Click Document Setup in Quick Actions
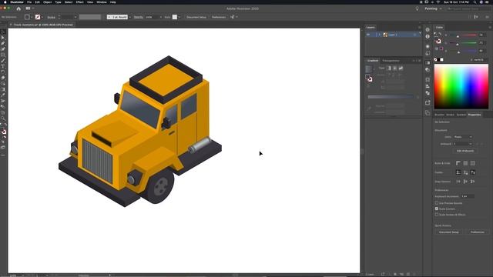Image resolution: width=493 pixels, height=277 pixels. coord(448,232)
